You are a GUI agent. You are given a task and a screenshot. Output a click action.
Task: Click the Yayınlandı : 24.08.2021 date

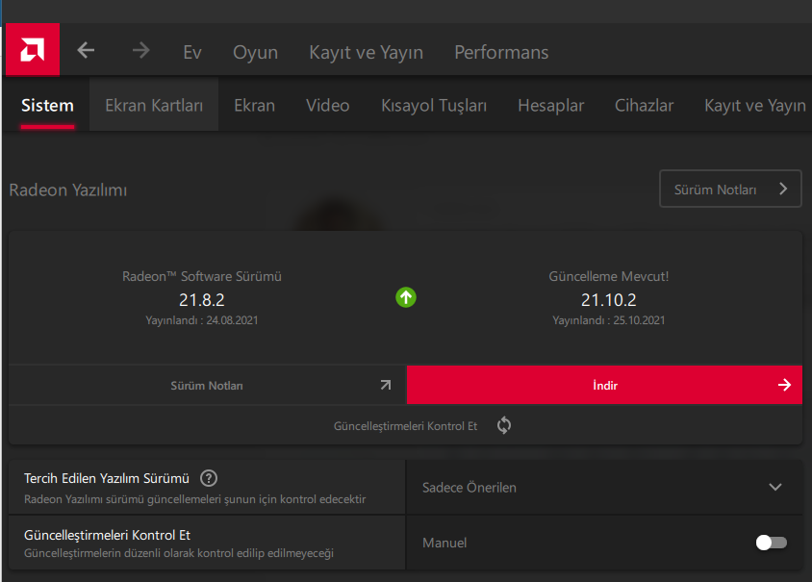pyautogui.click(x=201, y=320)
